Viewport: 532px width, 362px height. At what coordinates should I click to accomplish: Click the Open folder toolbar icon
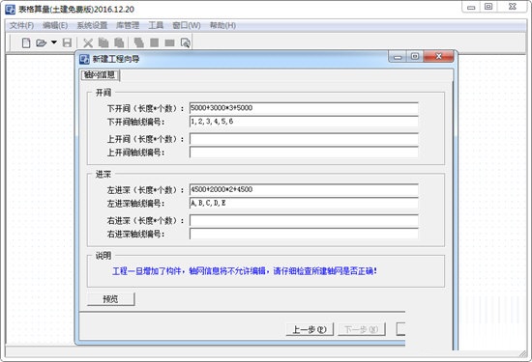41,43
